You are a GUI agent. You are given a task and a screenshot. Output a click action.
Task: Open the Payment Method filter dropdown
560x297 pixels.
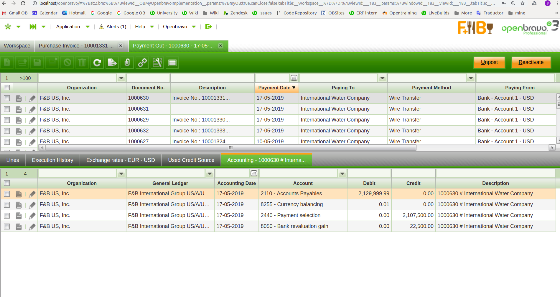[x=471, y=78]
